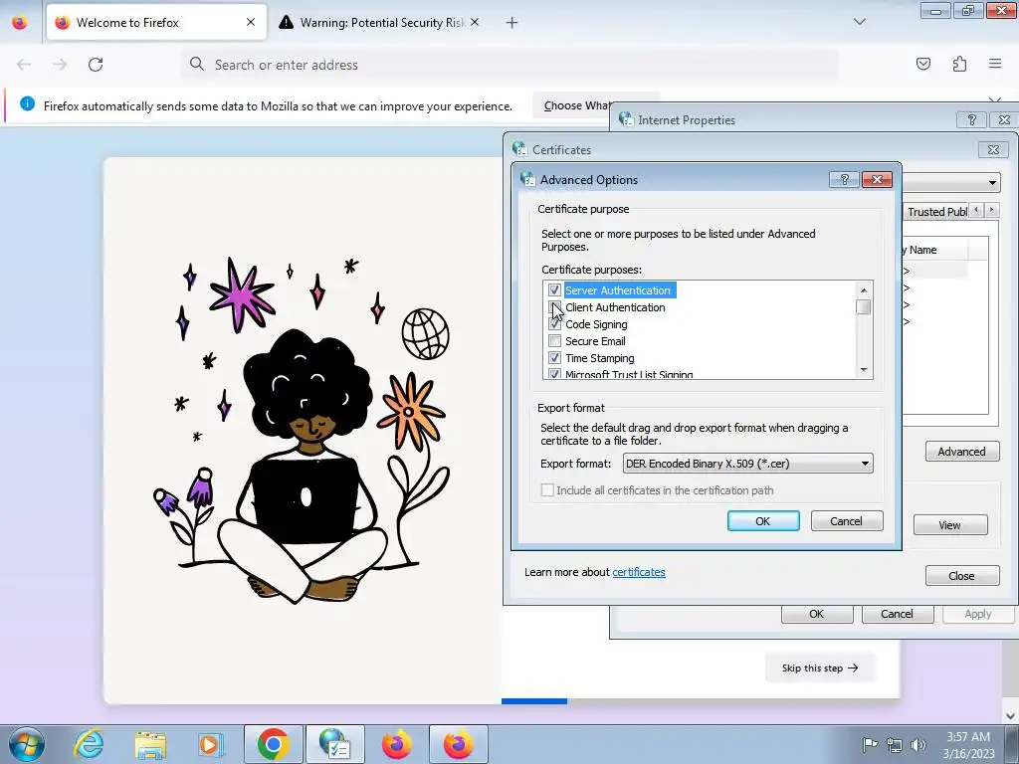Image resolution: width=1019 pixels, height=764 pixels.
Task: Switch to Internet Properties taskbar item
Action: tap(334, 744)
